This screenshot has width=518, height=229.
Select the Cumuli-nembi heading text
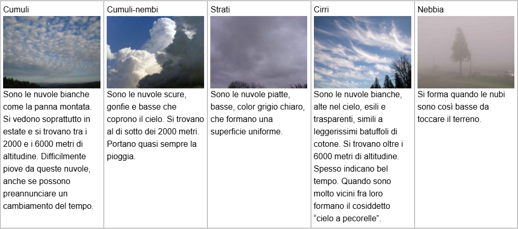(132, 9)
